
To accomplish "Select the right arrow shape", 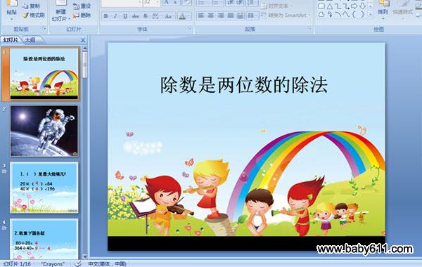I will [354, 6].
